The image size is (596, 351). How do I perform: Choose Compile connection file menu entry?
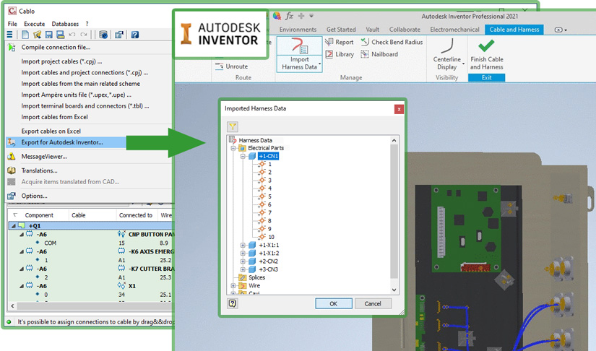click(56, 47)
